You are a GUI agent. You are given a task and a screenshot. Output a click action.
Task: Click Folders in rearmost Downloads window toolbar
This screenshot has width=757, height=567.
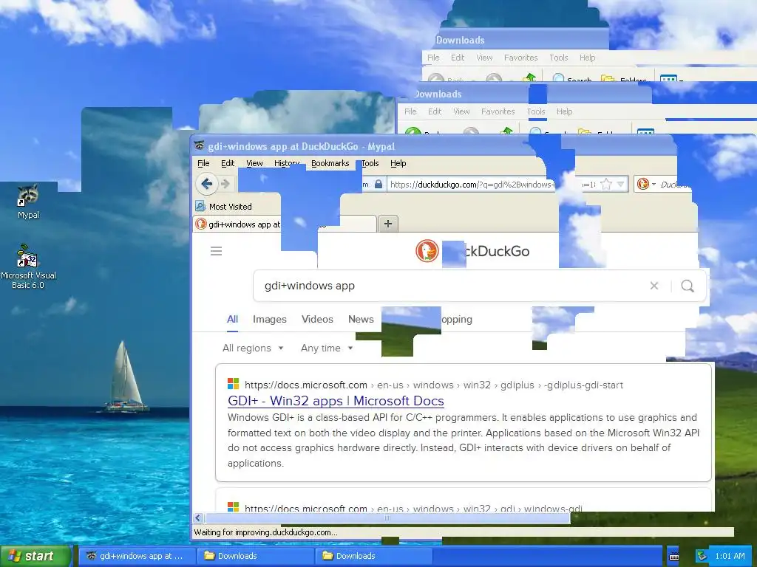[624, 79]
